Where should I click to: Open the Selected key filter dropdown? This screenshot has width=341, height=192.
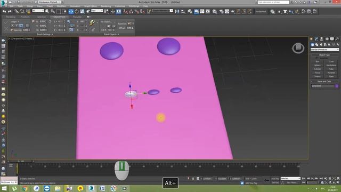tap(290, 179)
